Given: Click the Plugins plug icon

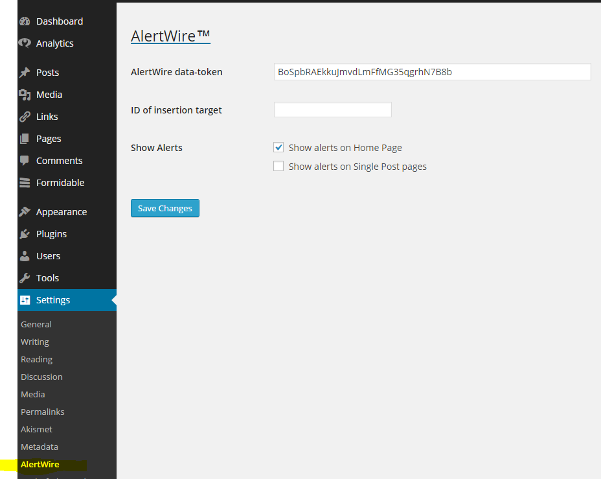Looking at the screenshot, I should pyautogui.click(x=25, y=234).
